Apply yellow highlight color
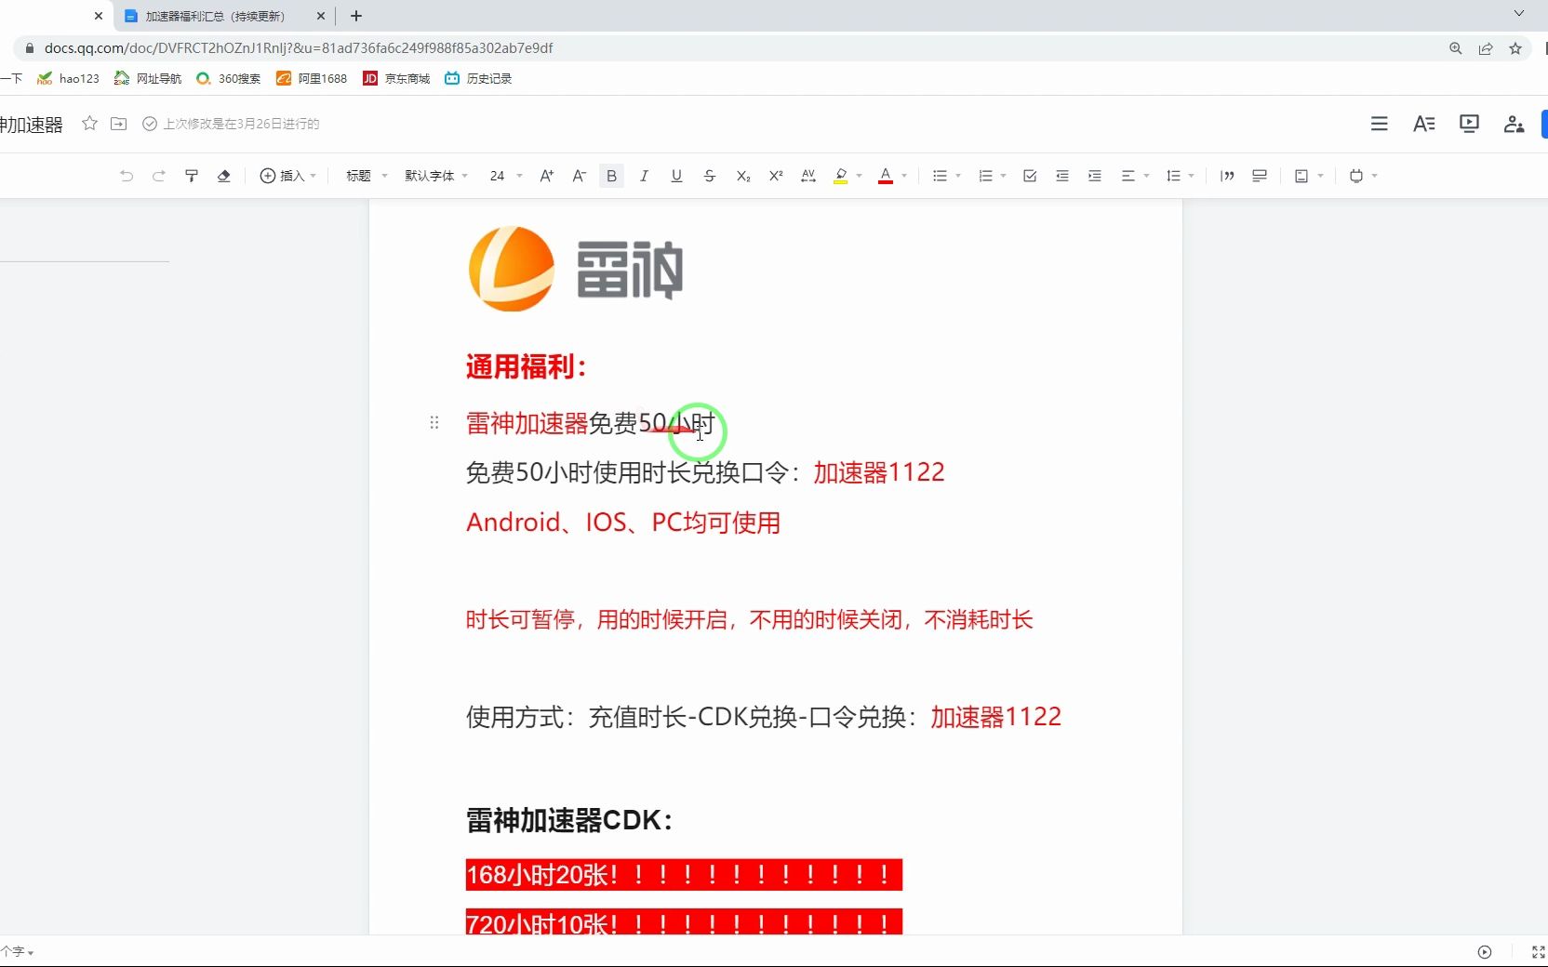Image resolution: width=1548 pixels, height=967 pixels. click(x=841, y=176)
